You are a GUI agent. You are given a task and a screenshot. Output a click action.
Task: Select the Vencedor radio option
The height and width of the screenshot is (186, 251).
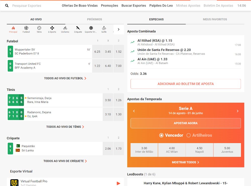click(161, 135)
